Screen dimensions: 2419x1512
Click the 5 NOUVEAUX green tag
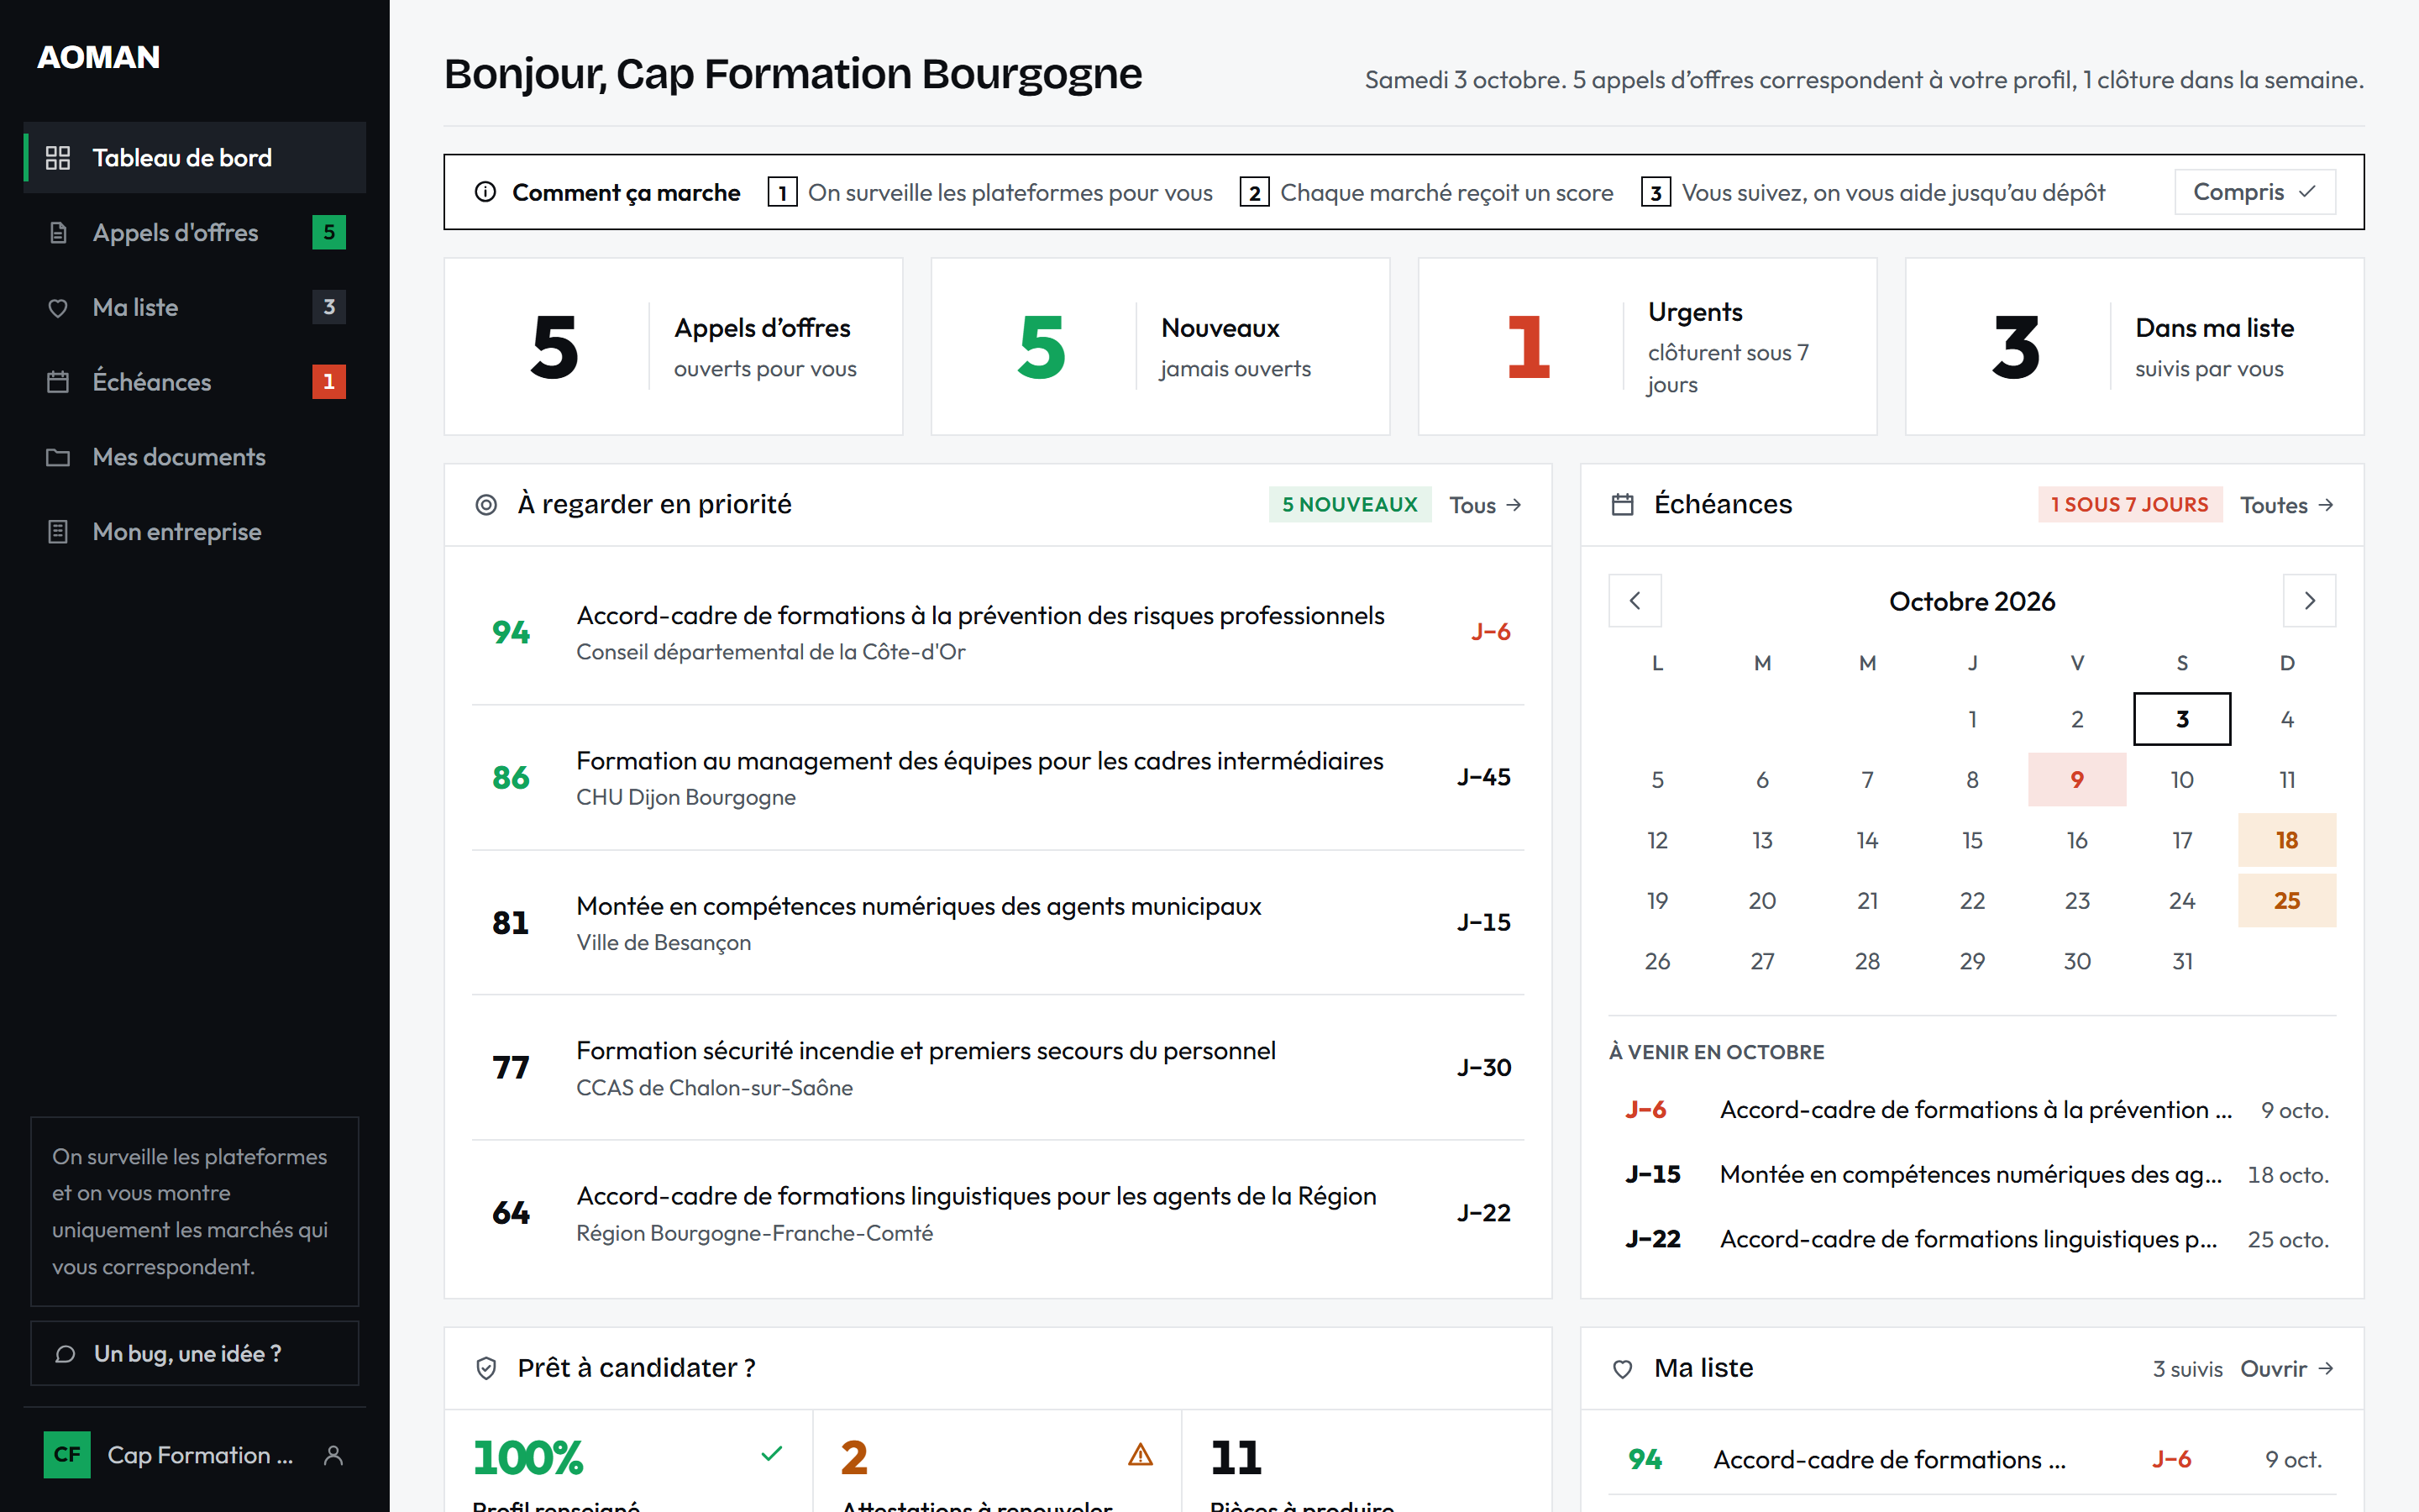point(1350,505)
